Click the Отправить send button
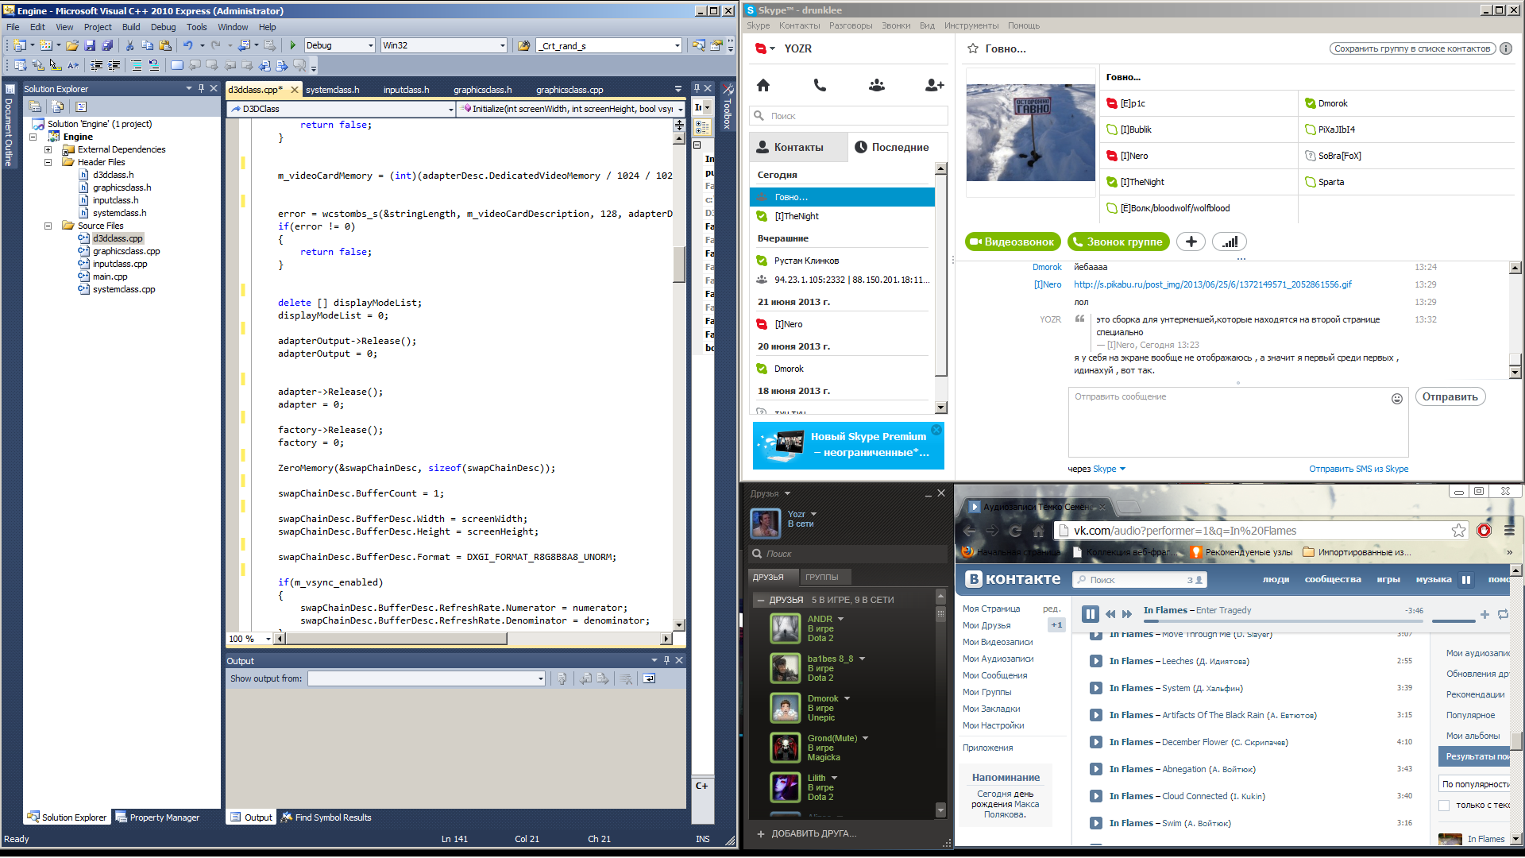 (x=1449, y=396)
